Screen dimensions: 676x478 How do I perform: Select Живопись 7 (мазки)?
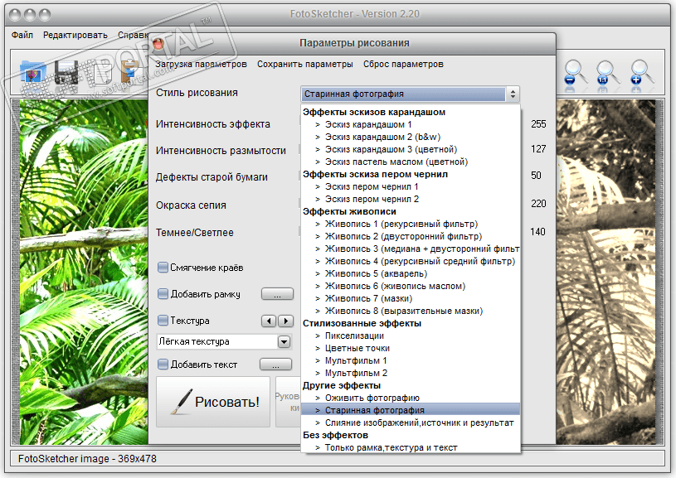pos(411,298)
